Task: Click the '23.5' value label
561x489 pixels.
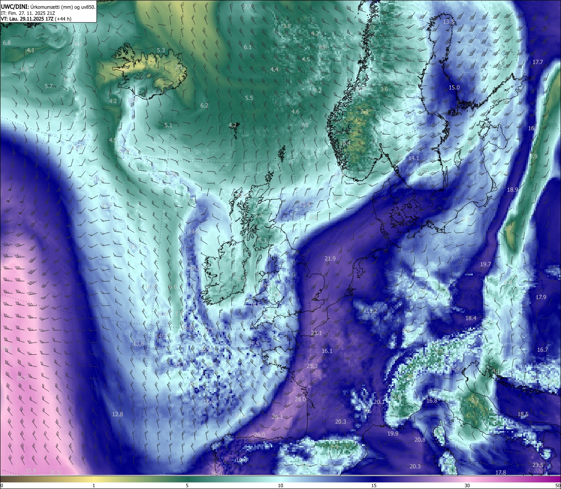Action: tap(538, 465)
